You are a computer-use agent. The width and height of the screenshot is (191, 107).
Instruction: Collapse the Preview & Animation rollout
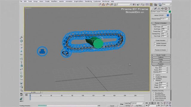click(161, 23)
